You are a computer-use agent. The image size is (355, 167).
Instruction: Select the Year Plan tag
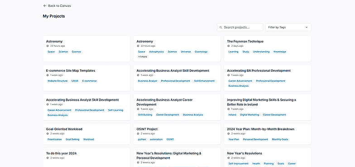click(234, 140)
